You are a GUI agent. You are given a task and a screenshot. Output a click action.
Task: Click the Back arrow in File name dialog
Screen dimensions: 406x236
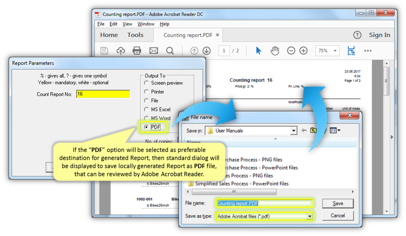304,131
